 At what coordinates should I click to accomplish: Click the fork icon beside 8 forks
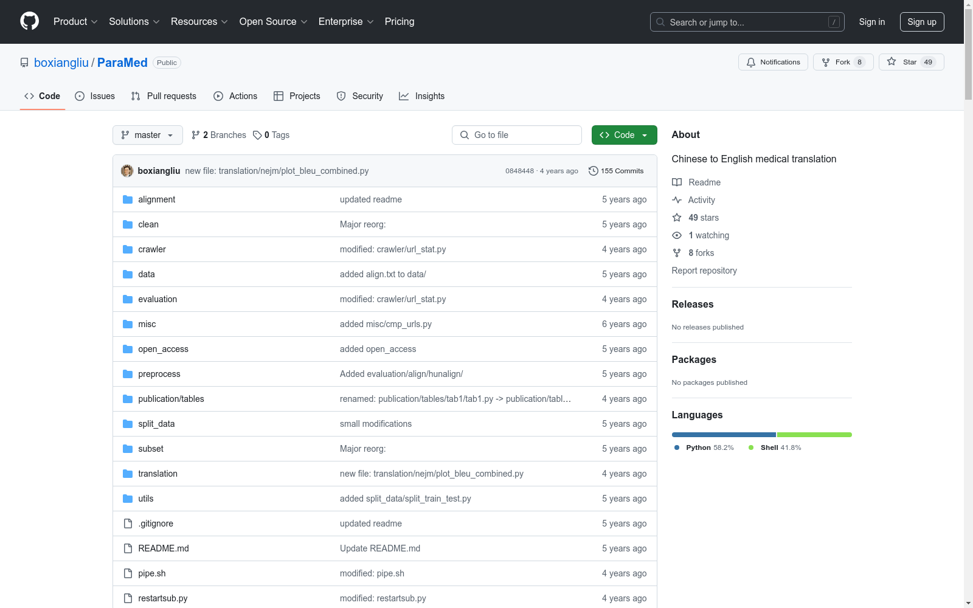point(677,253)
